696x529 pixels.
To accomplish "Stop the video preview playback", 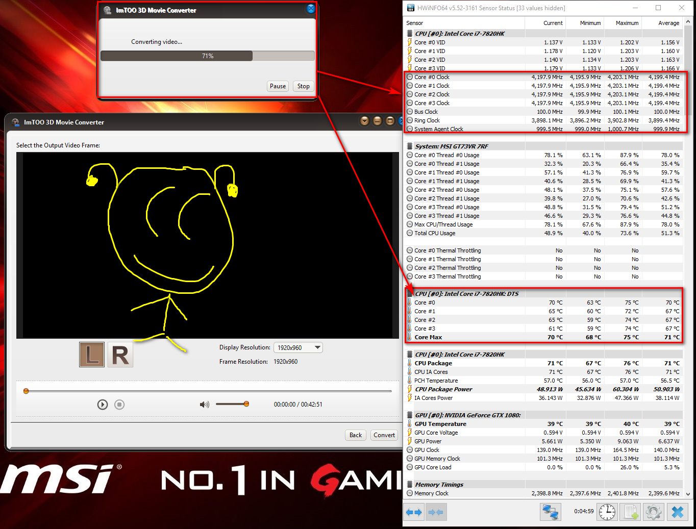I will 119,405.
